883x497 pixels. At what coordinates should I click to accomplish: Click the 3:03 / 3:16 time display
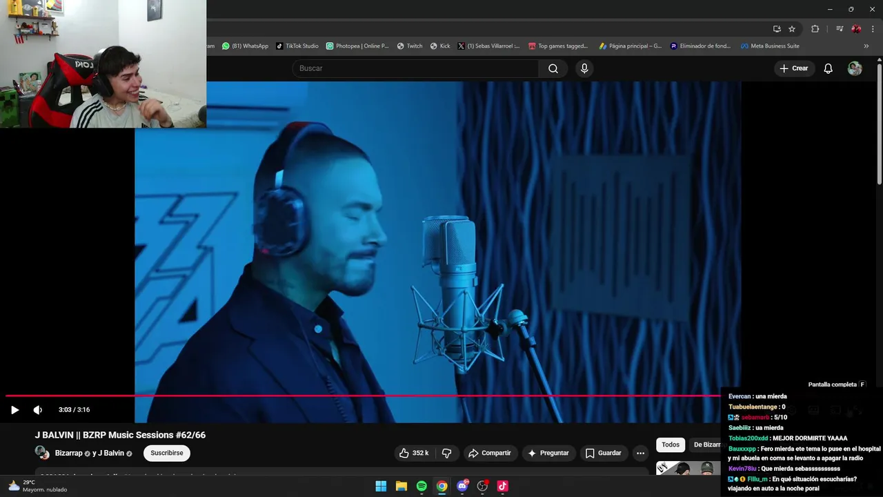coord(74,410)
